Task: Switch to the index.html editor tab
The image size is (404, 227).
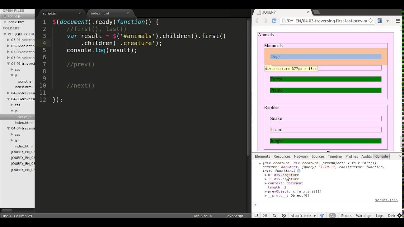Action: (100, 13)
